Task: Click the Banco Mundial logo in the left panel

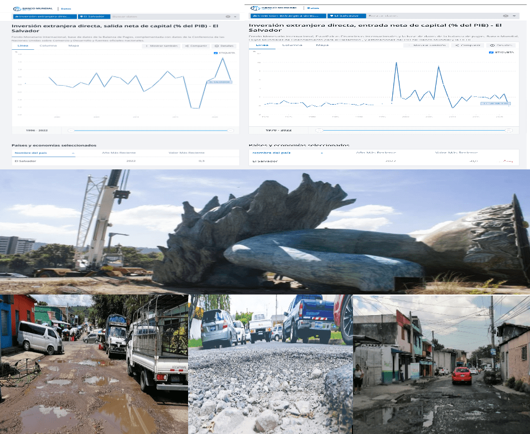Action: 32,9
